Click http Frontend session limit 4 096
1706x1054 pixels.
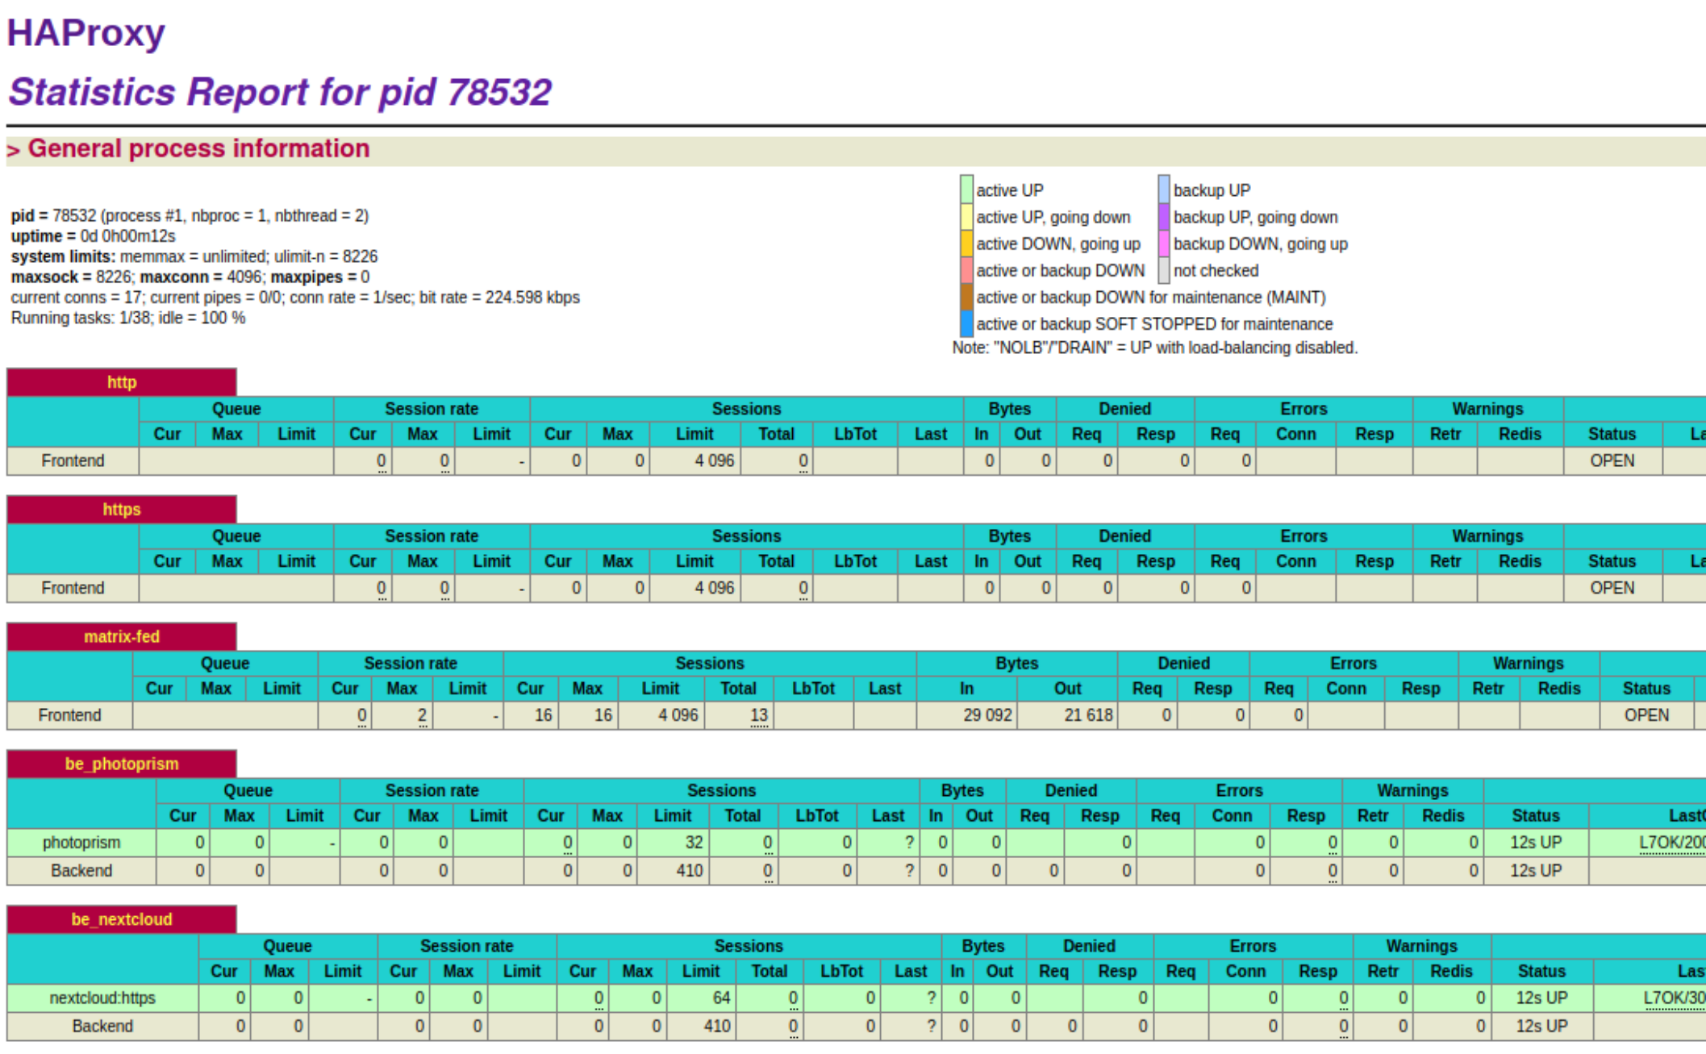coord(715,461)
